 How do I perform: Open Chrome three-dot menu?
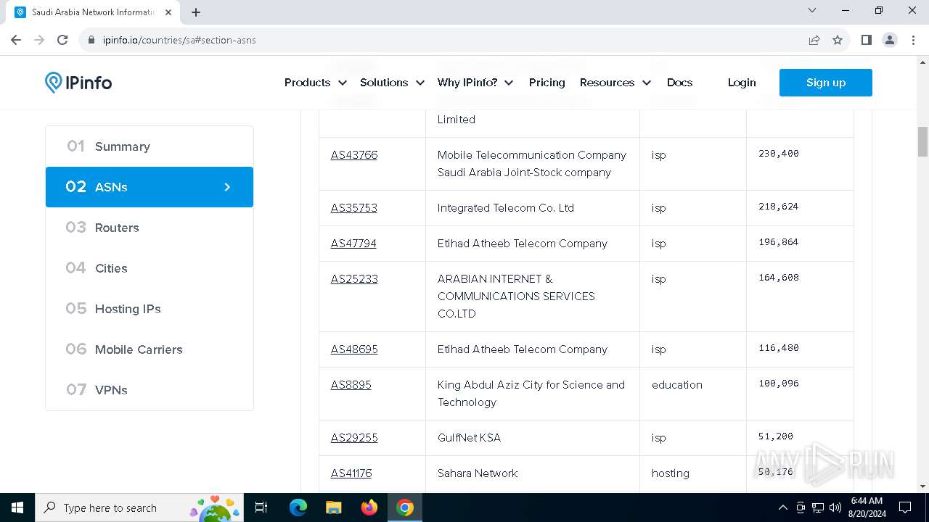912,40
